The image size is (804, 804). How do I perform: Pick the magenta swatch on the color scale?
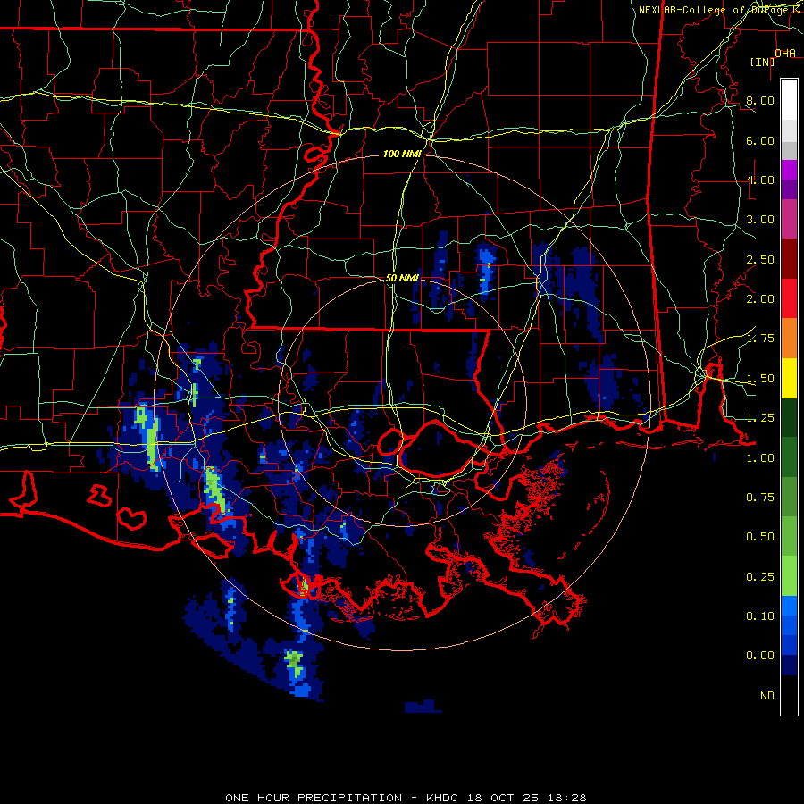pos(789,170)
